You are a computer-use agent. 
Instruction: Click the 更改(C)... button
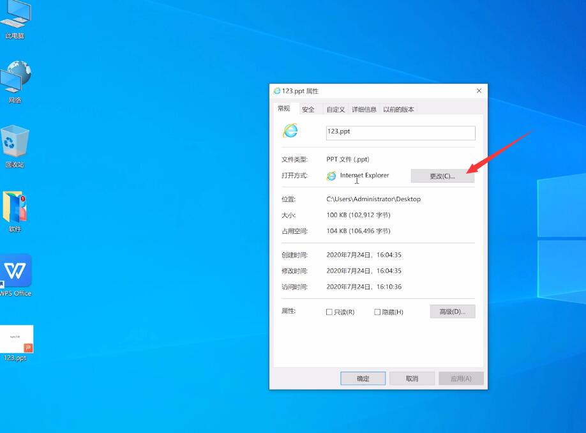coord(442,176)
